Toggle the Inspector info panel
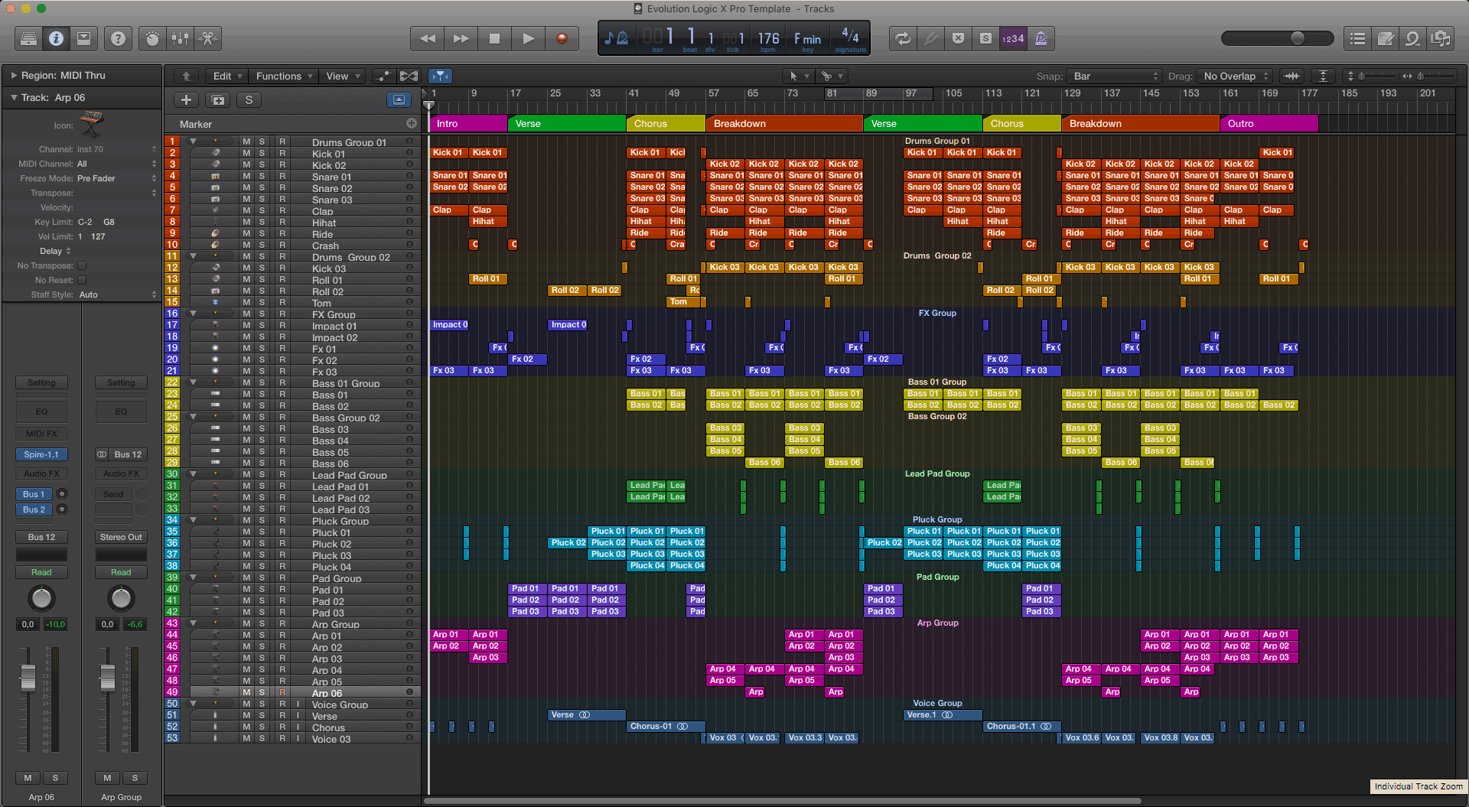The image size is (1469, 807). pos(56,38)
